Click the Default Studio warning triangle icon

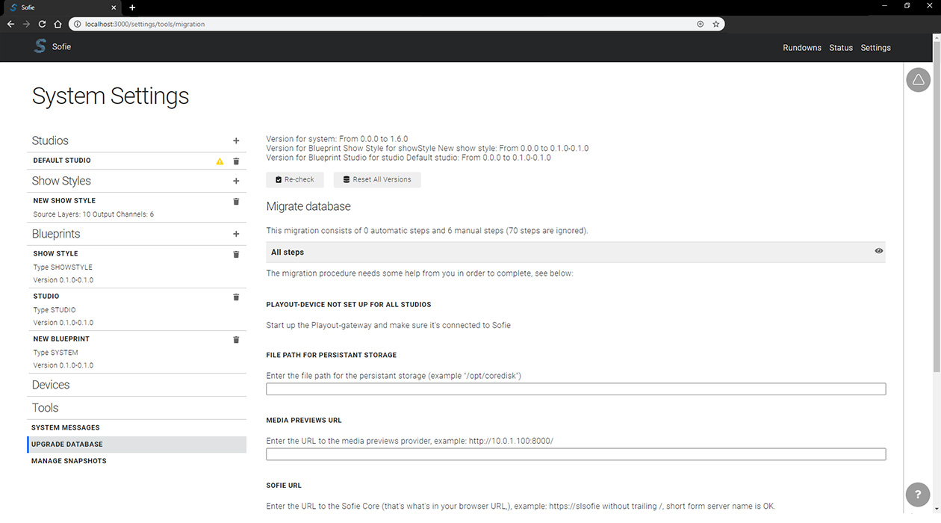(x=220, y=161)
